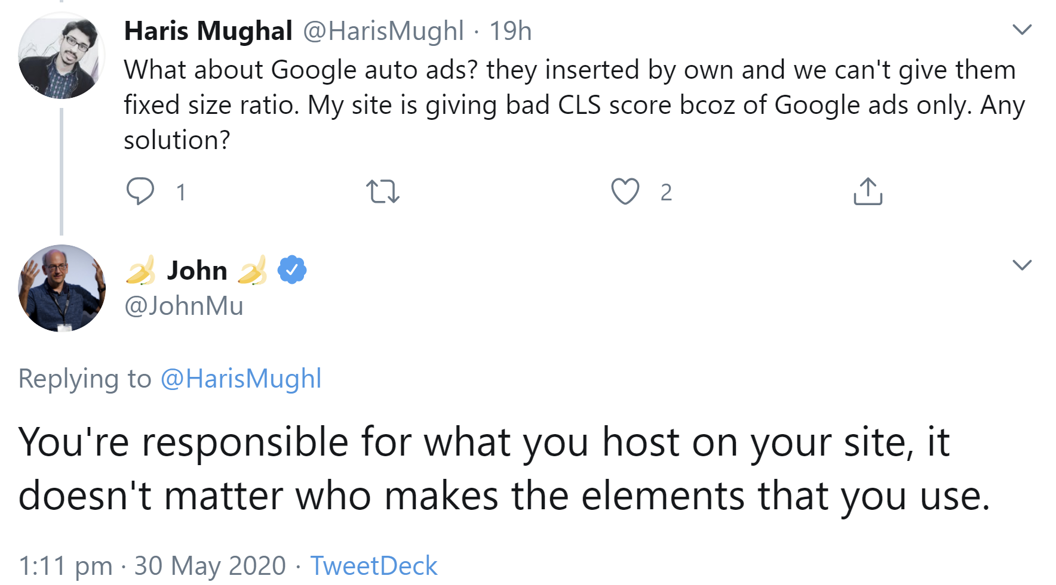Click the like count number 2
The height and width of the screenshot is (585, 1056).
[666, 193]
